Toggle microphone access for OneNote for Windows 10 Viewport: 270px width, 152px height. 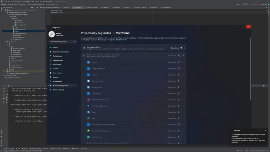179,100
